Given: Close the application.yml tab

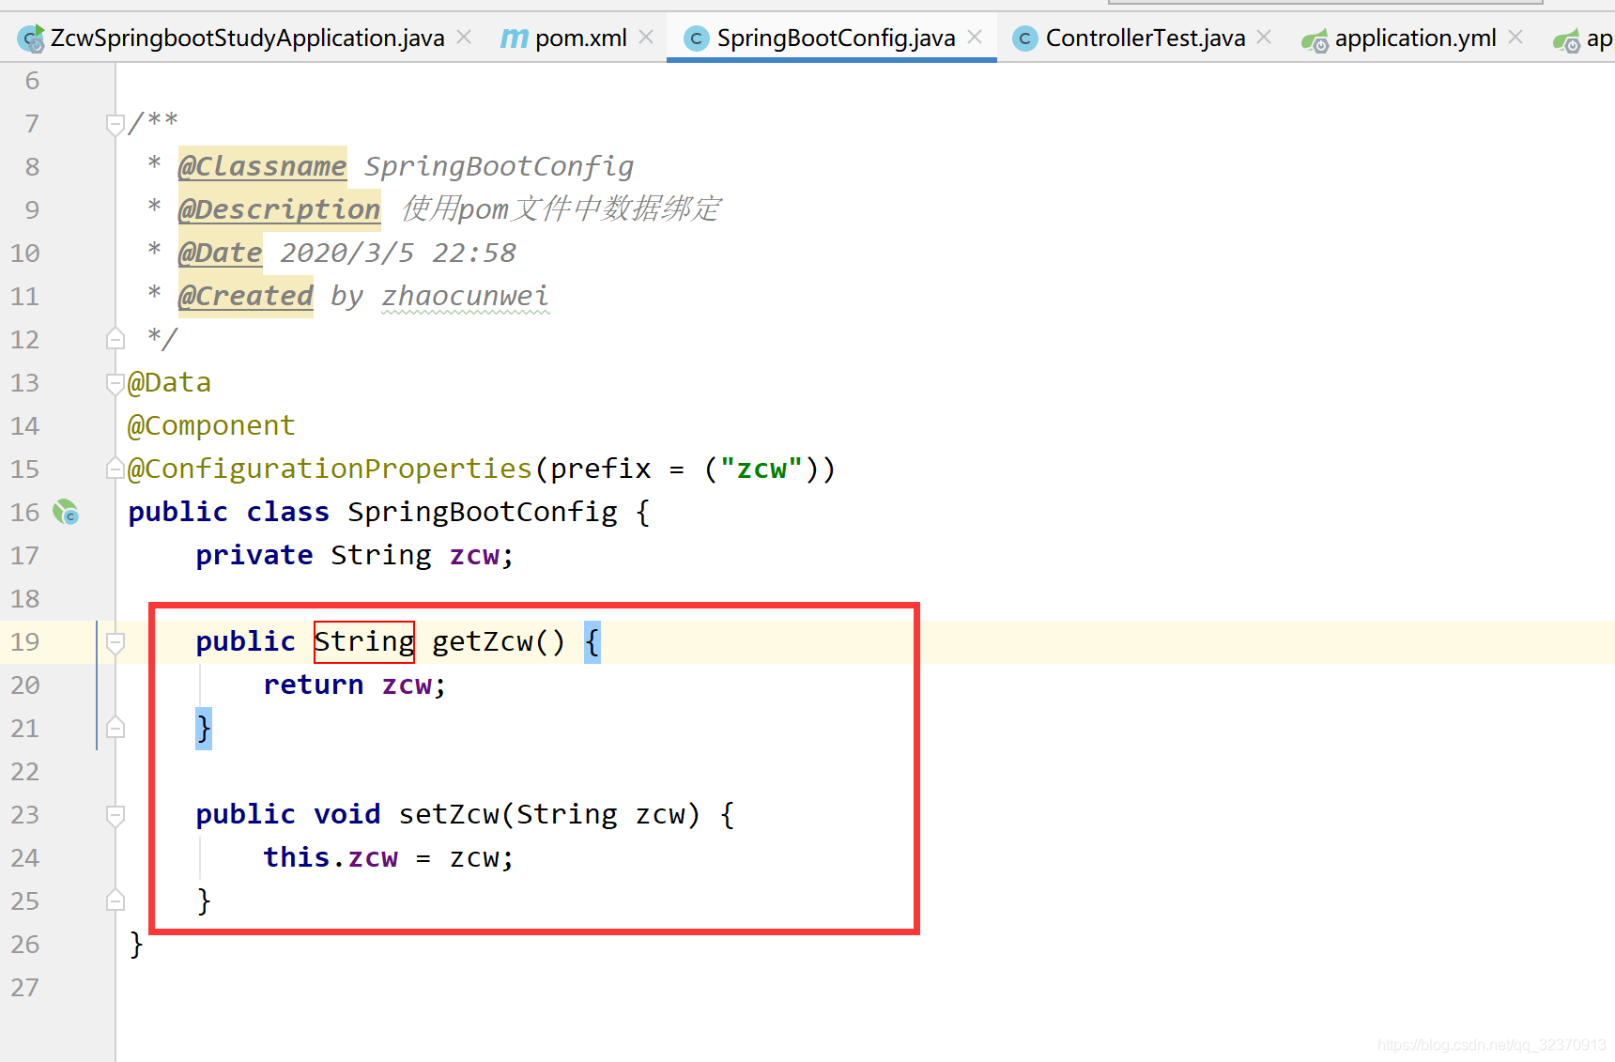Looking at the screenshot, I should [1515, 38].
